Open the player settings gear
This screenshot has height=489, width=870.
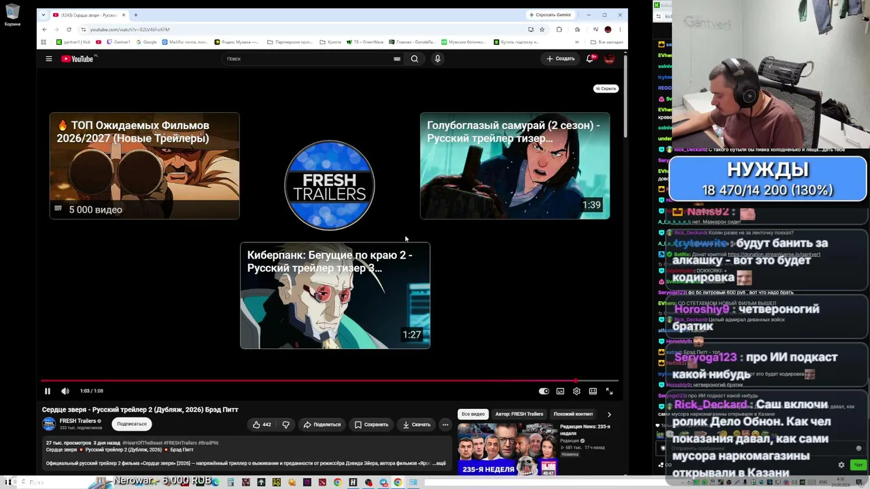point(576,391)
